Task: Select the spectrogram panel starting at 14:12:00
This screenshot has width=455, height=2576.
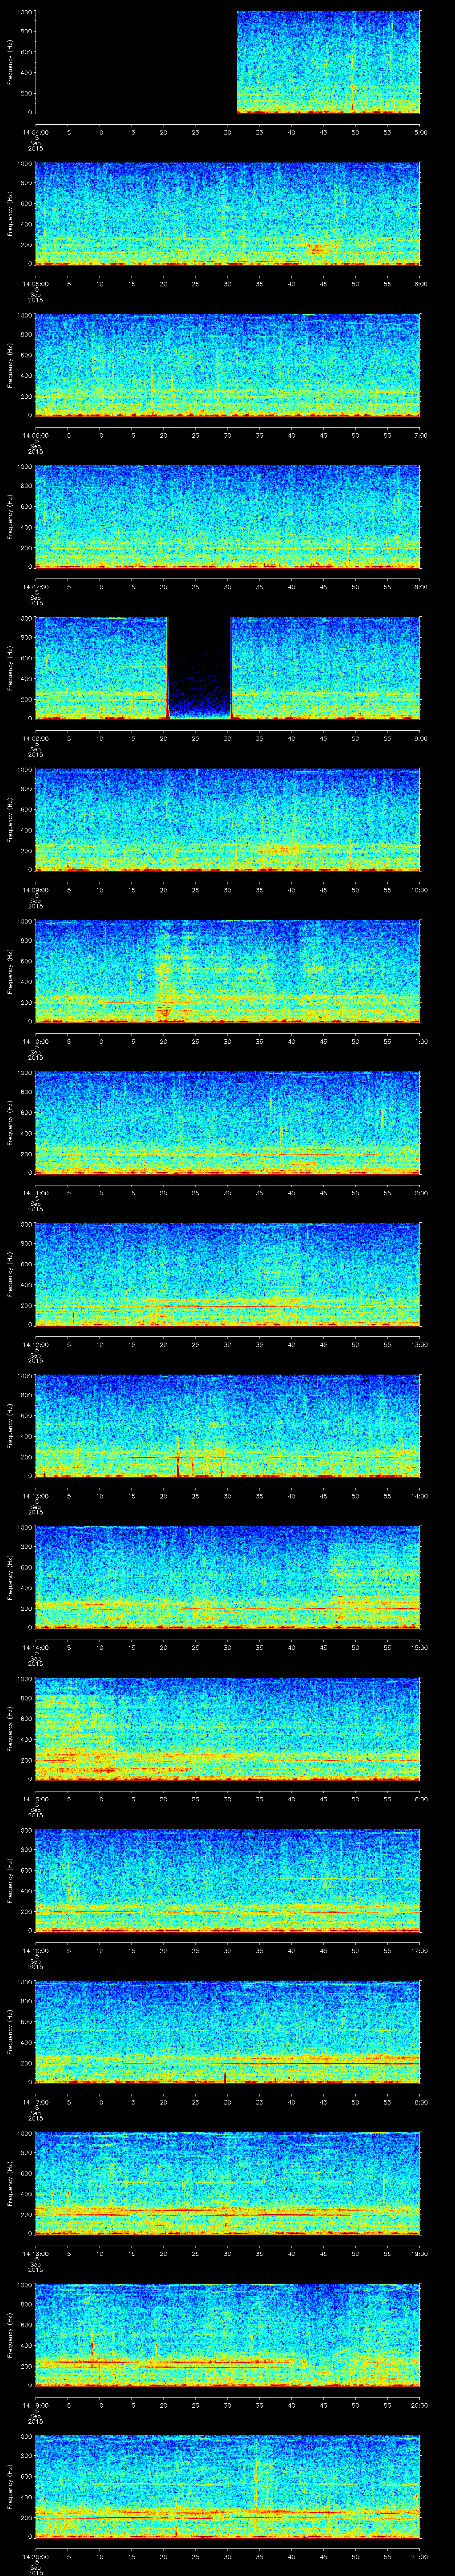Action: click(228, 1274)
